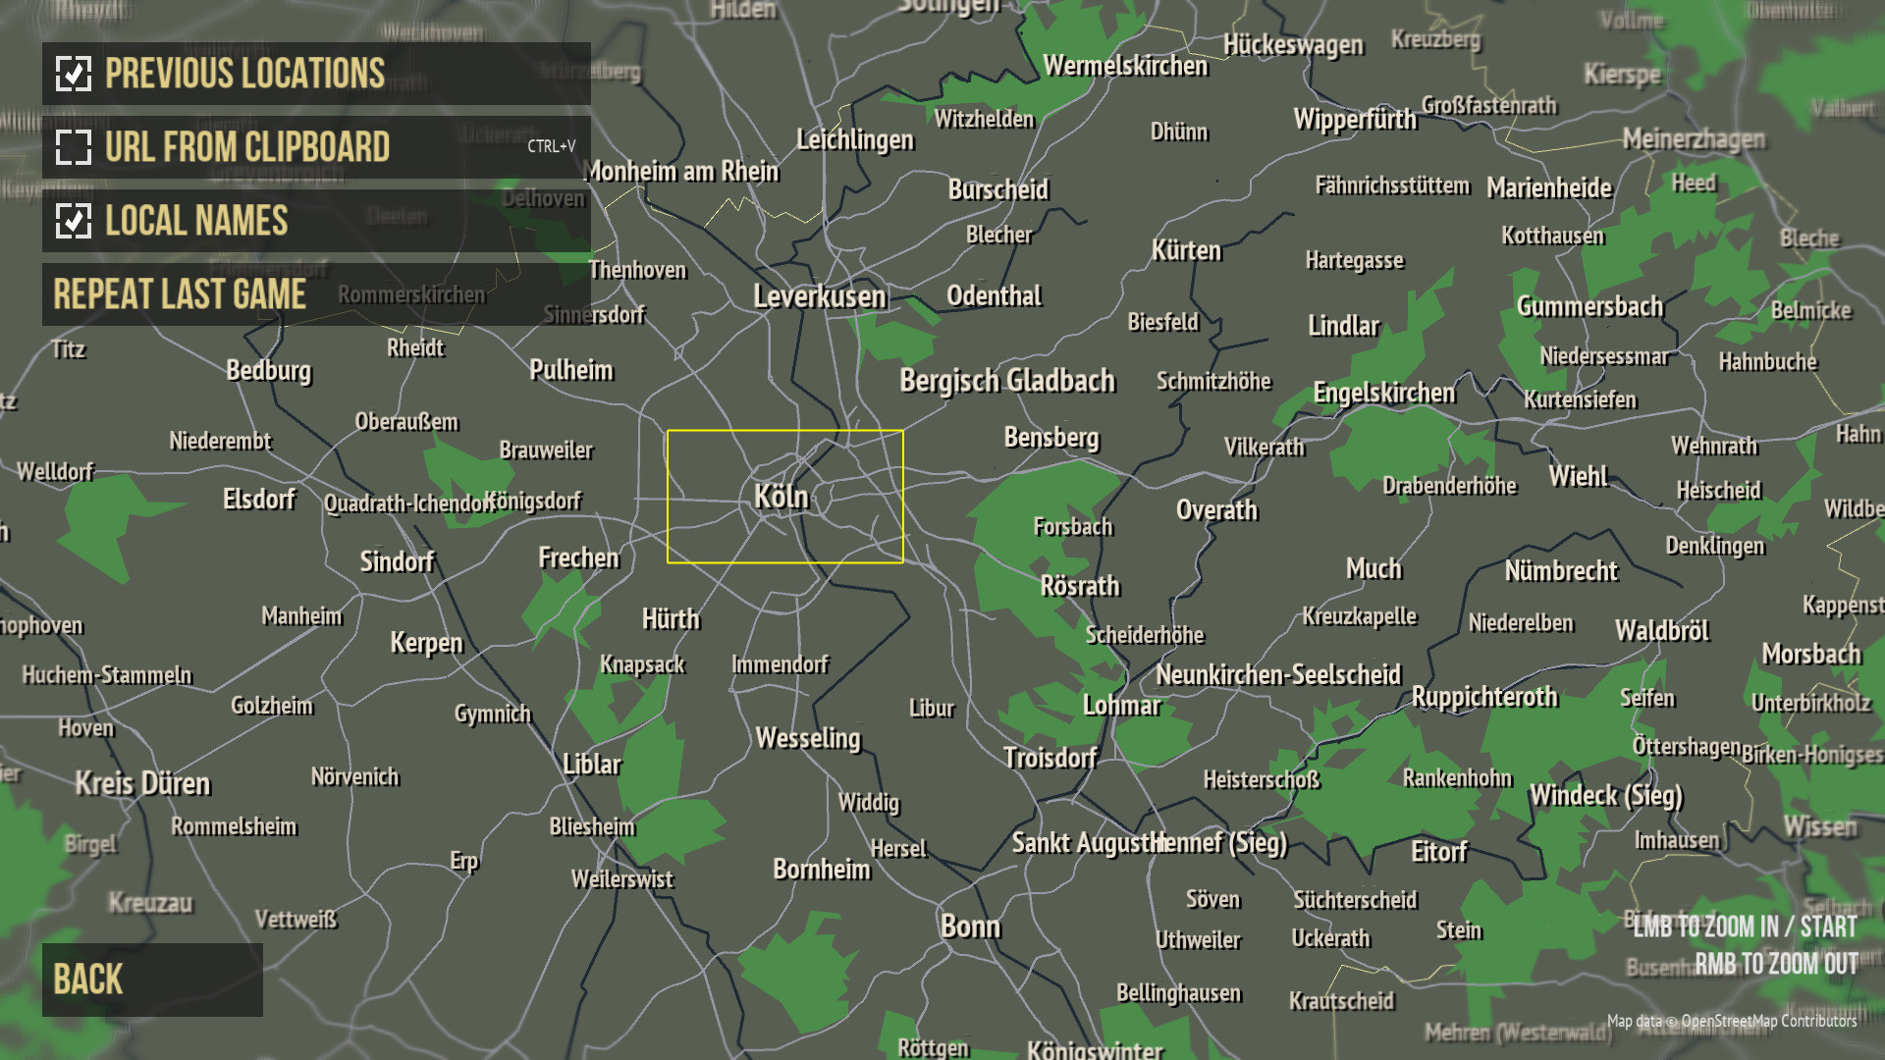Select the Kerpen label on the map
This screenshot has width=1885, height=1060.
(426, 643)
